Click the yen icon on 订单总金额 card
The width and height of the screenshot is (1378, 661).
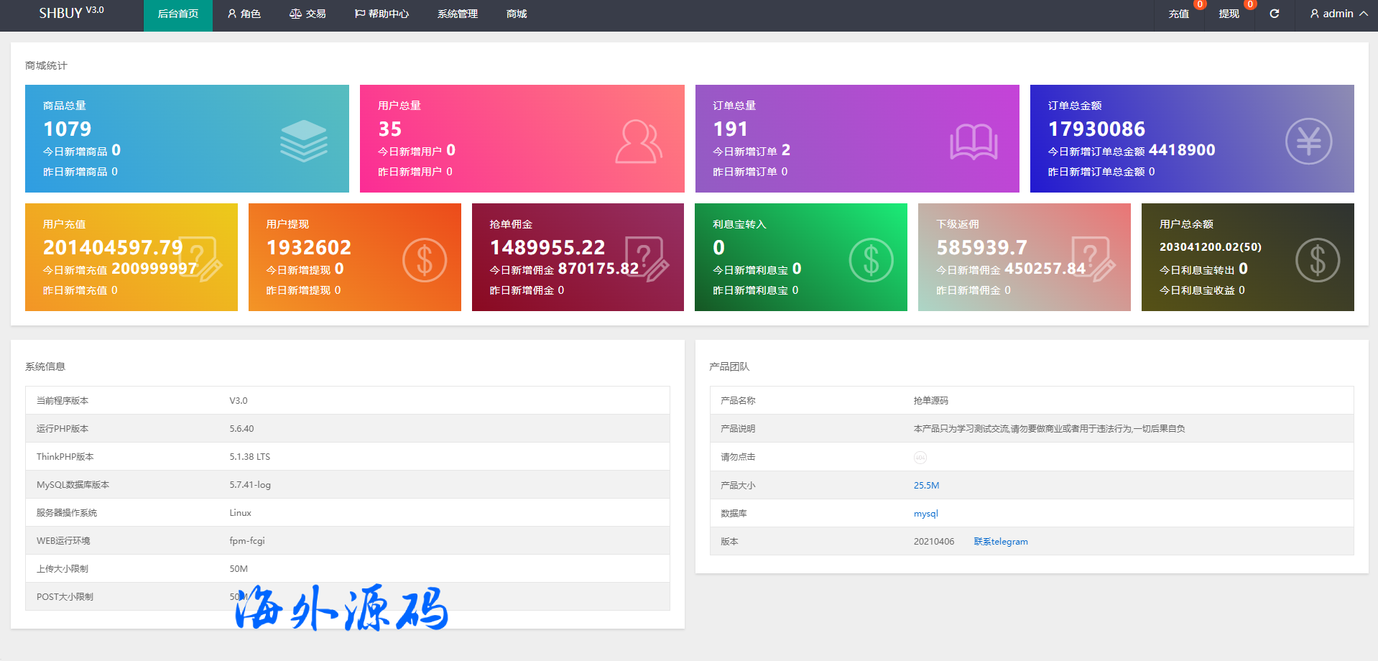point(1308,141)
